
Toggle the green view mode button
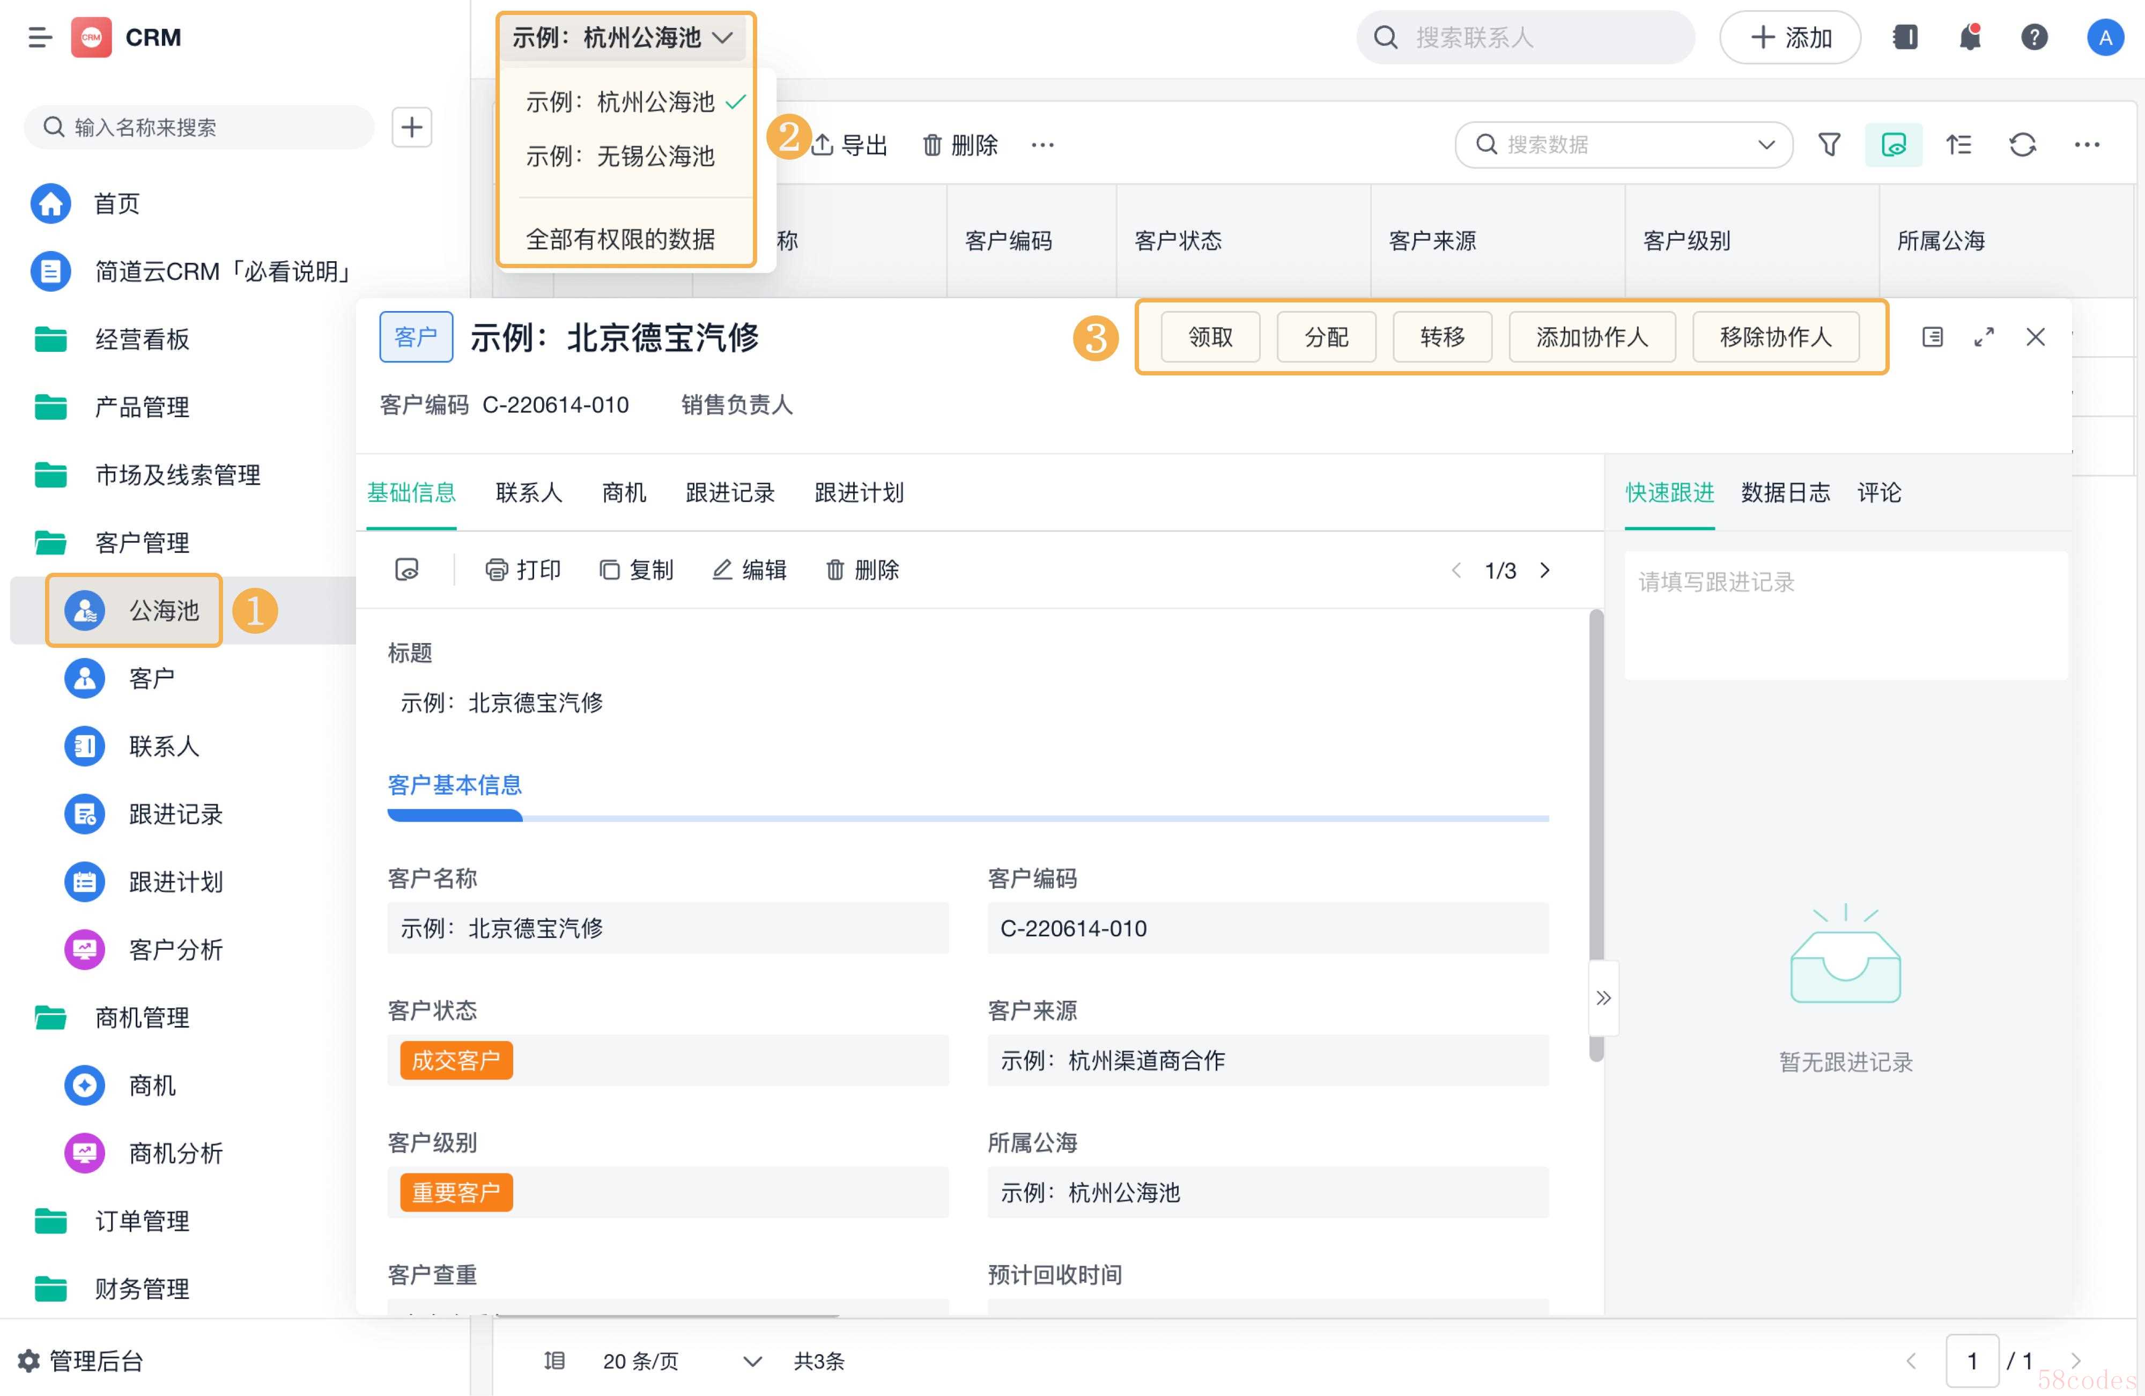click(x=1893, y=144)
